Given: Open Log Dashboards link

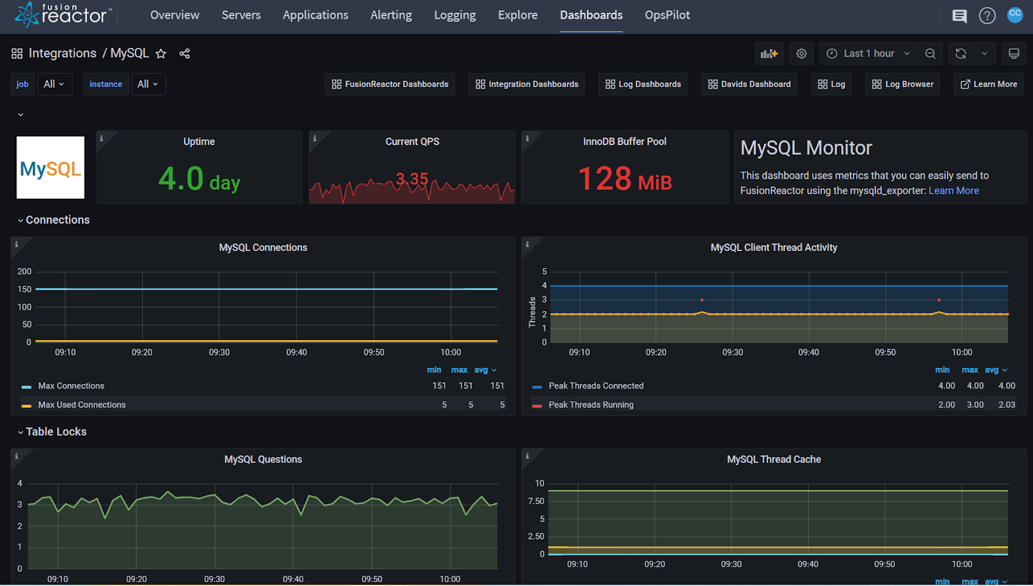Looking at the screenshot, I should [x=643, y=84].
